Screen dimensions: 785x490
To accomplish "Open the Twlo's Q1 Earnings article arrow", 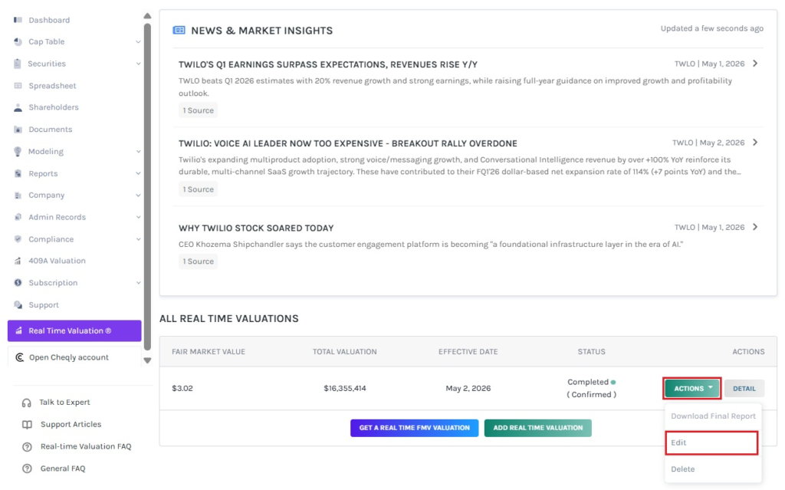I will (x=755, y=64).
